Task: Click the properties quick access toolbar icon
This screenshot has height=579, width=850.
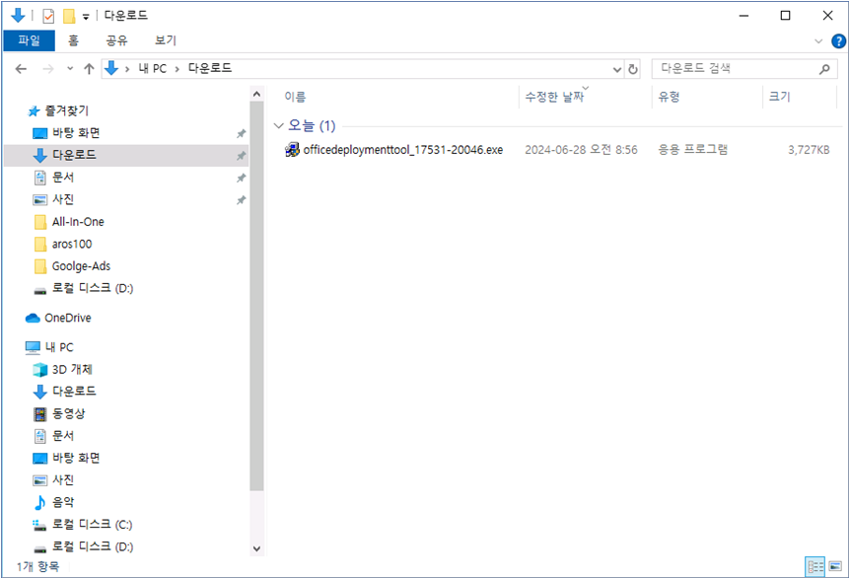Action: pyautogui.click(x=48, y=16)
